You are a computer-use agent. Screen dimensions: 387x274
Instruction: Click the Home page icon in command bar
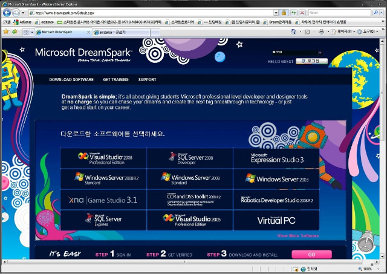293,32
